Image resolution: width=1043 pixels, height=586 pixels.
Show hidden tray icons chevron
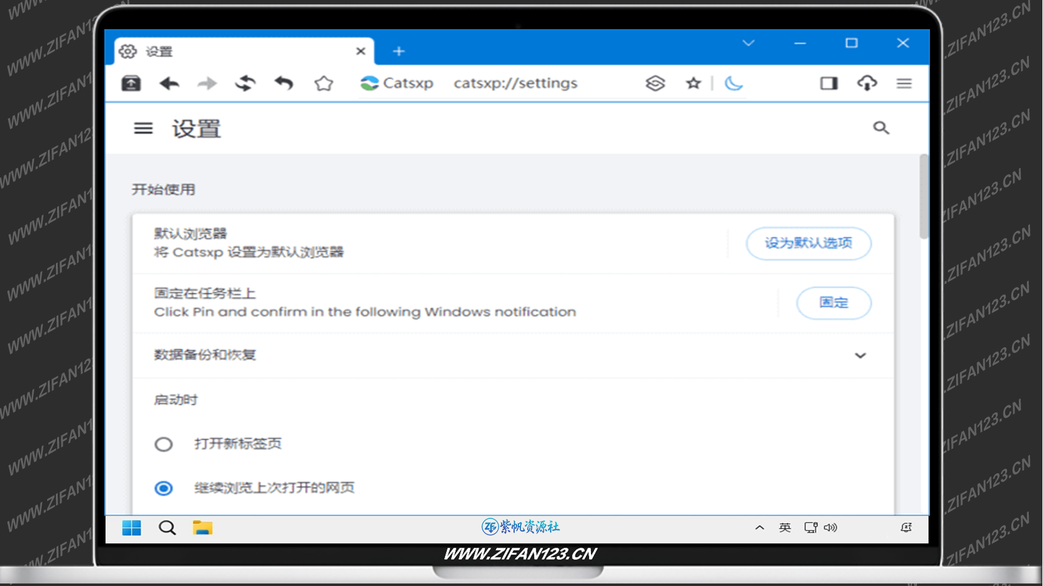pos(759,528)
